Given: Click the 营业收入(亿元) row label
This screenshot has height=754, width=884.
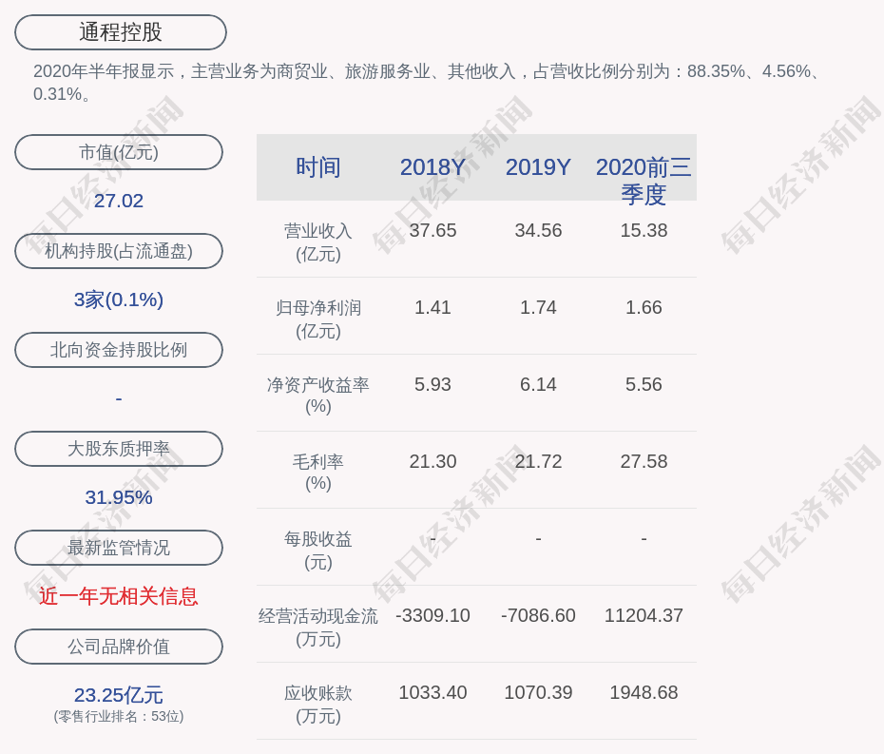Looking at the screenshot, I should tap(318, 242).
